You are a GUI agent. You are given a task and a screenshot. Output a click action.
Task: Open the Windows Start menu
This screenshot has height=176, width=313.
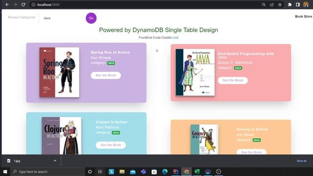click(5, 172)
